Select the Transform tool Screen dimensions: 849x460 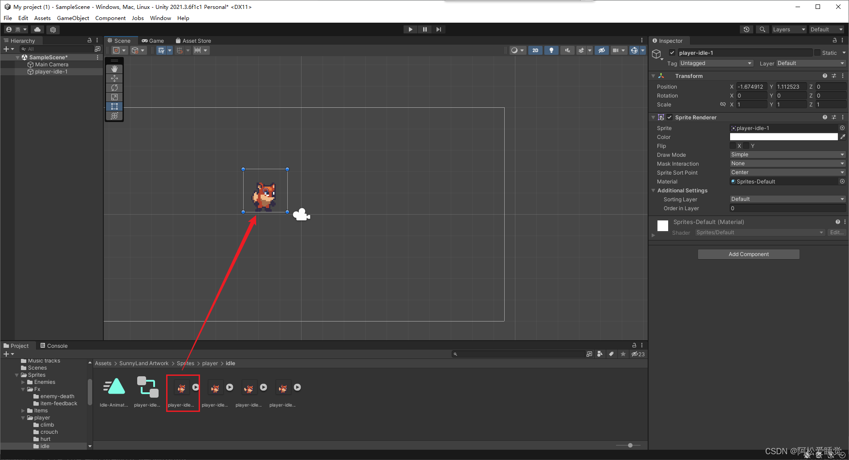pos(114,116)
